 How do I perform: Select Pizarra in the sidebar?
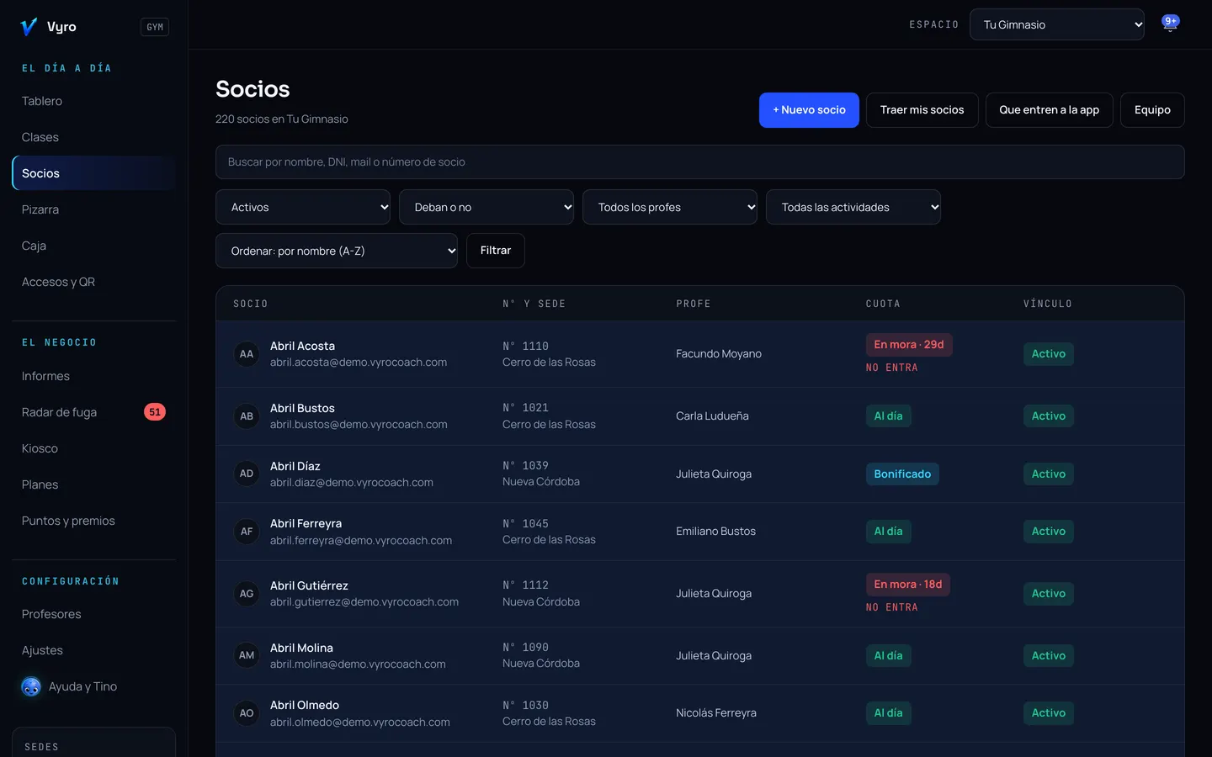point(93,209)
